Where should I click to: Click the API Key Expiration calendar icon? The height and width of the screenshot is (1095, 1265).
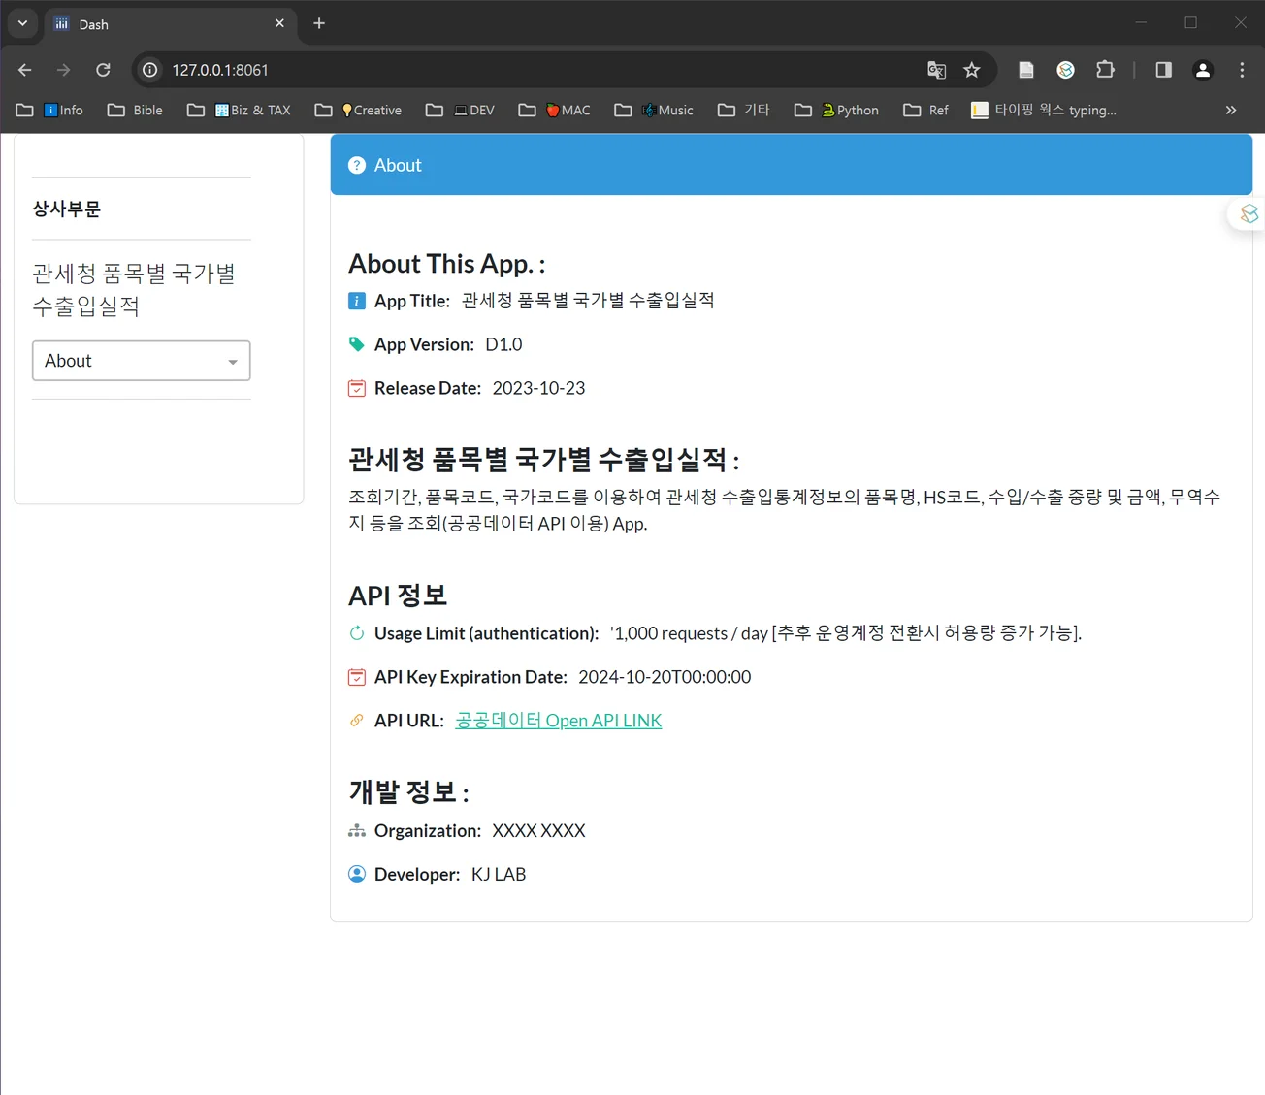point(357,677)
